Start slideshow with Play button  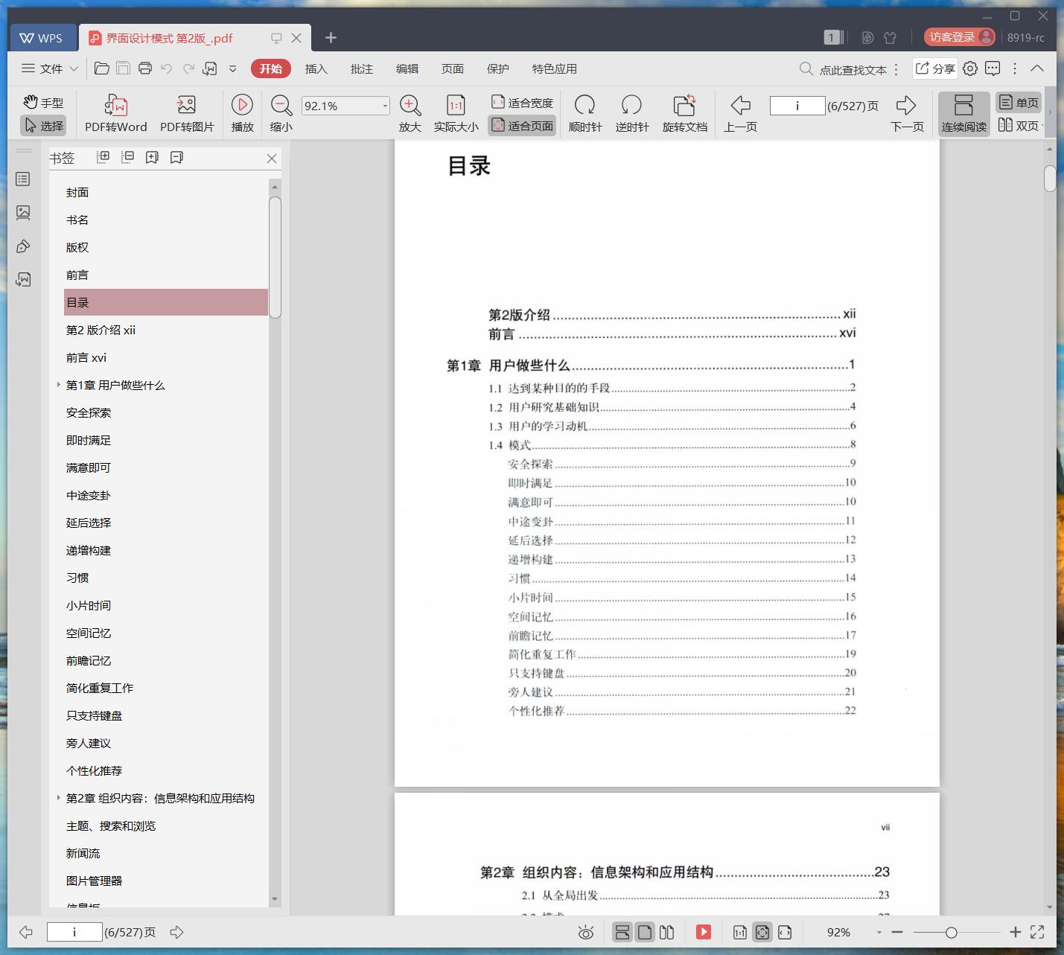point(243,114)
